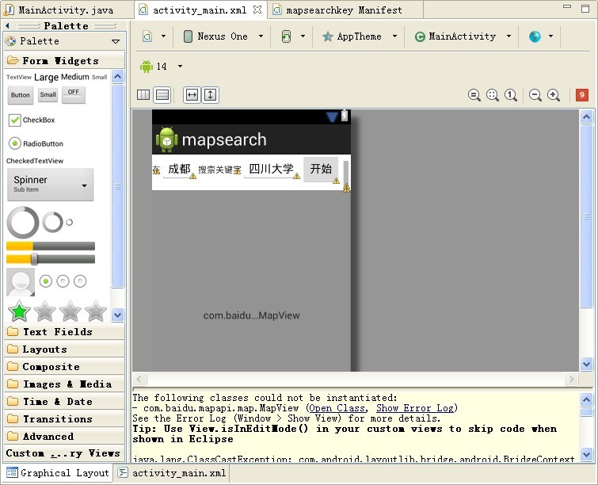
Task: Click the zoom in magnifier icon
Action: 554,95
